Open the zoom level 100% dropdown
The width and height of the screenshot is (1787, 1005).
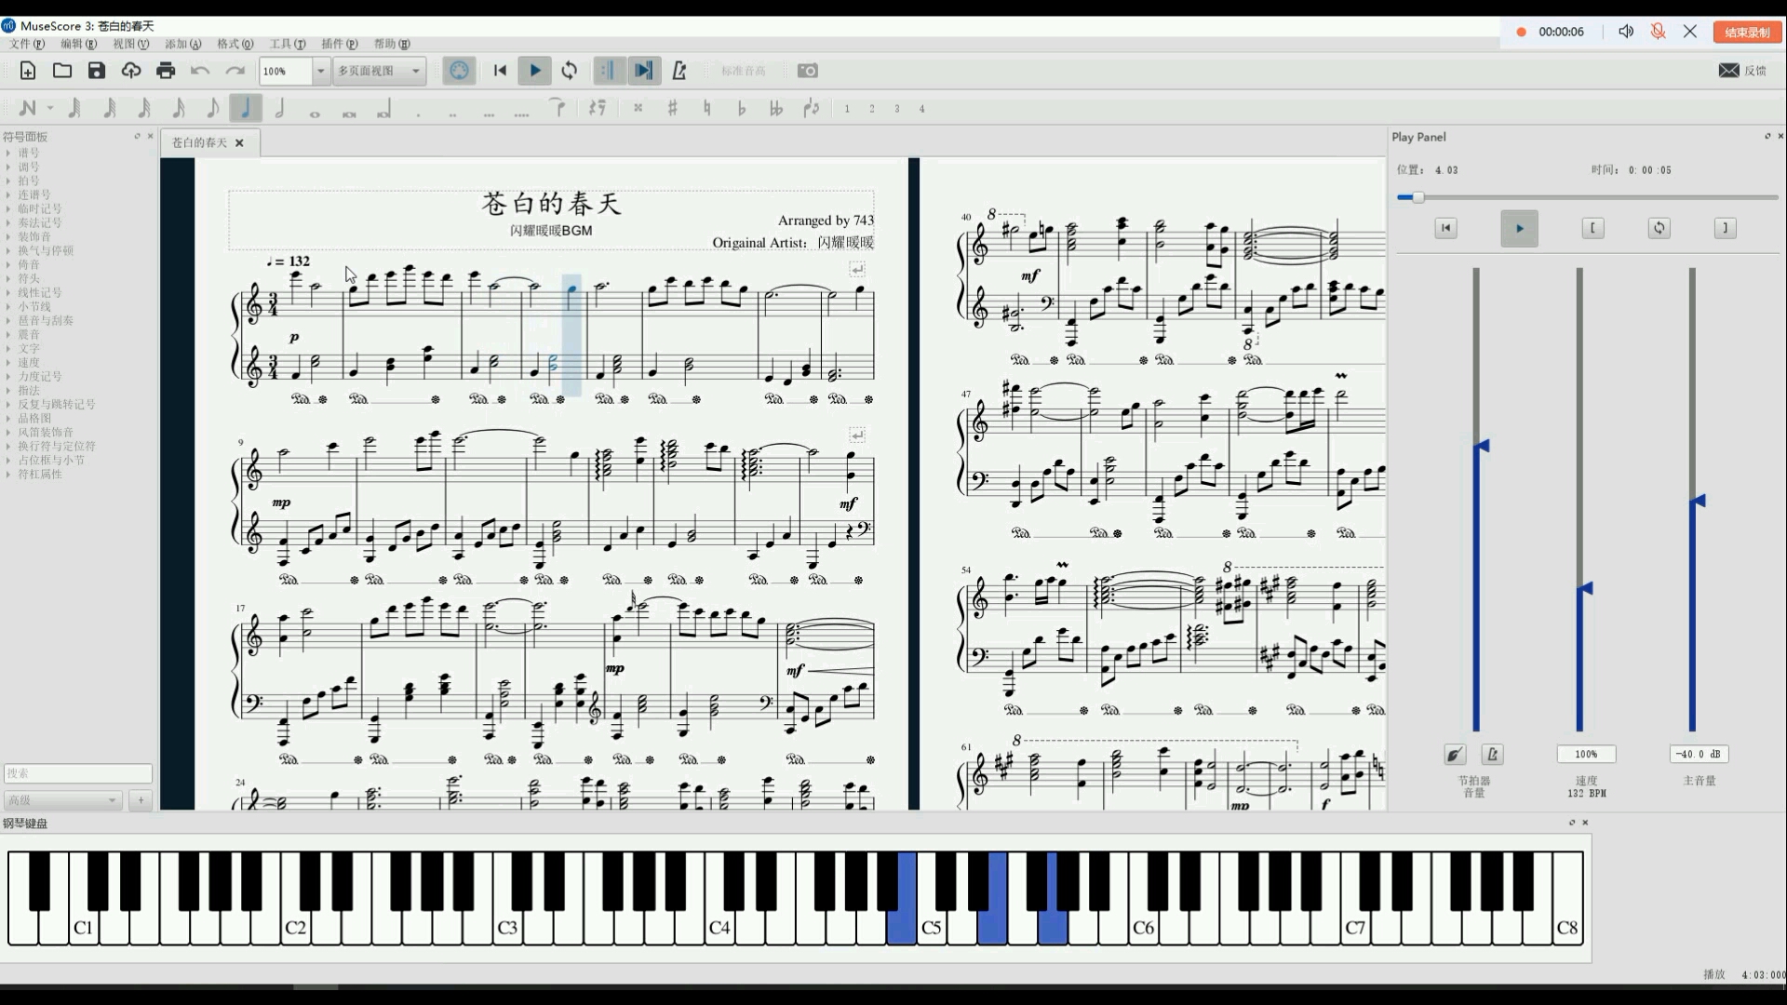coord(320,71)
